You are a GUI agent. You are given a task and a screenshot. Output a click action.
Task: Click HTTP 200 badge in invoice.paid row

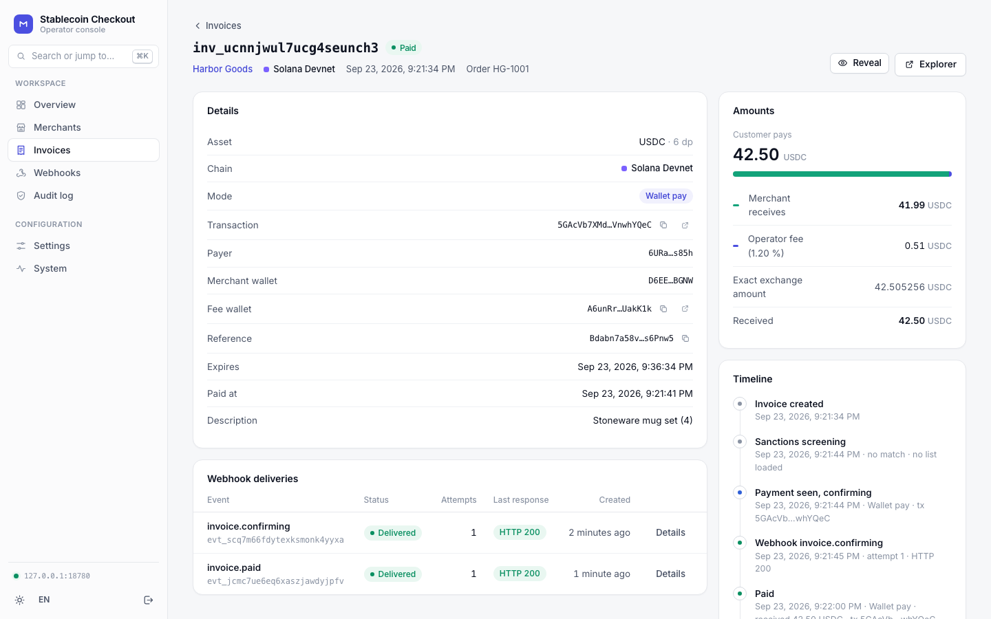click(x=520, y=574)
